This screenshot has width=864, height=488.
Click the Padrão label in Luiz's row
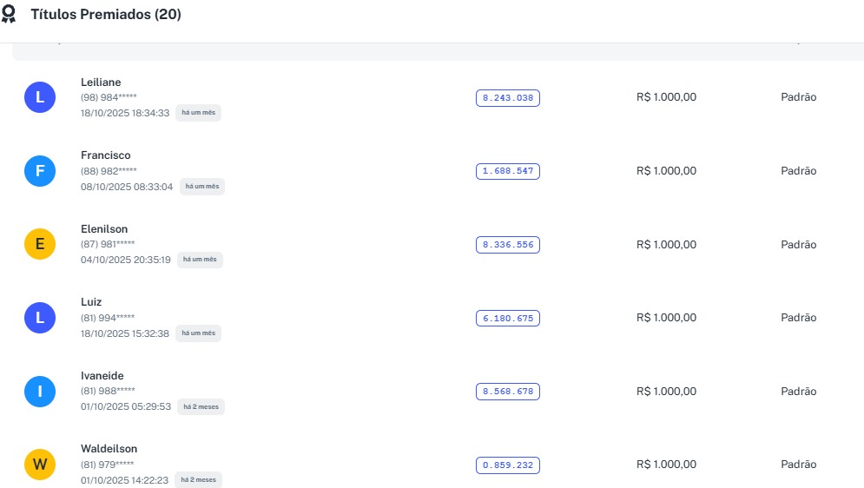click(798, 318)
